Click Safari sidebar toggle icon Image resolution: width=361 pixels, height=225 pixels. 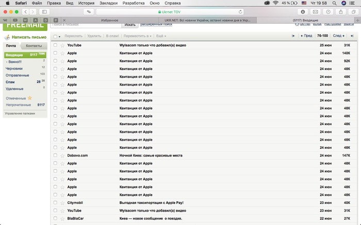[44, 11]
